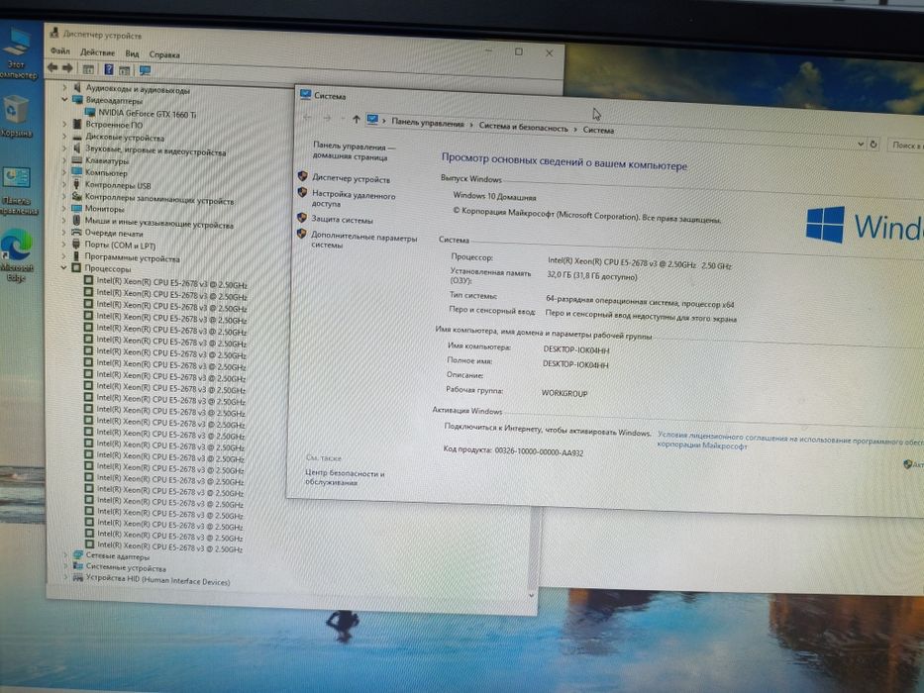The height and width of the screenshot is (693, 924).
Task: Open the address bar history dropdown
Action: pyautogui.click(x=861, y=144)
